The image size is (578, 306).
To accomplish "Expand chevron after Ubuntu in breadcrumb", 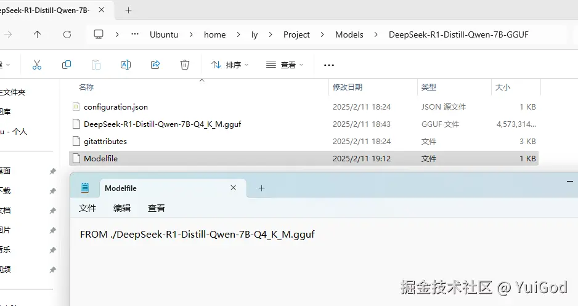I will (191, 34).
